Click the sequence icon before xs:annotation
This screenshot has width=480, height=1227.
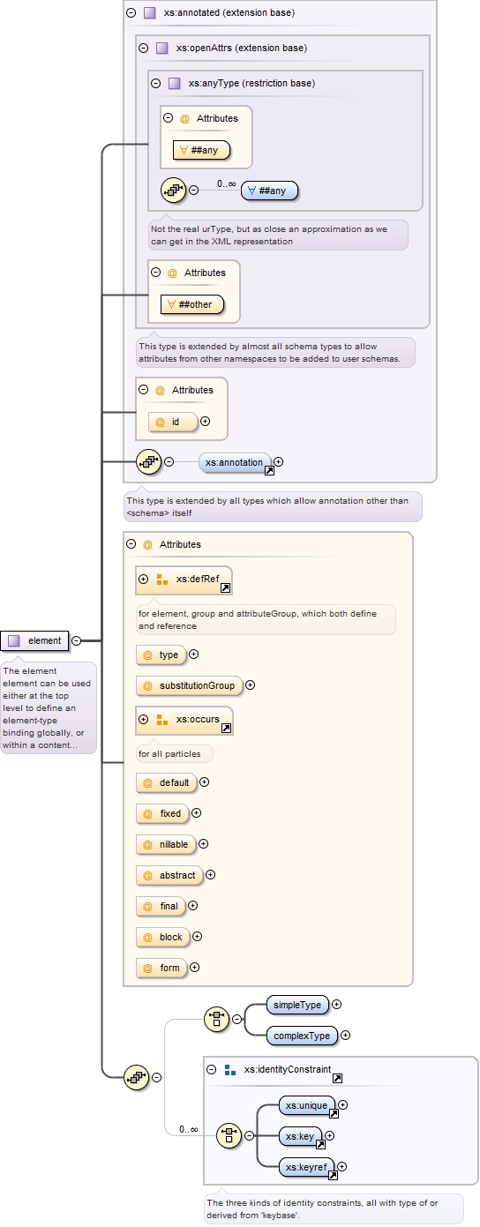[x=148, y=461]
